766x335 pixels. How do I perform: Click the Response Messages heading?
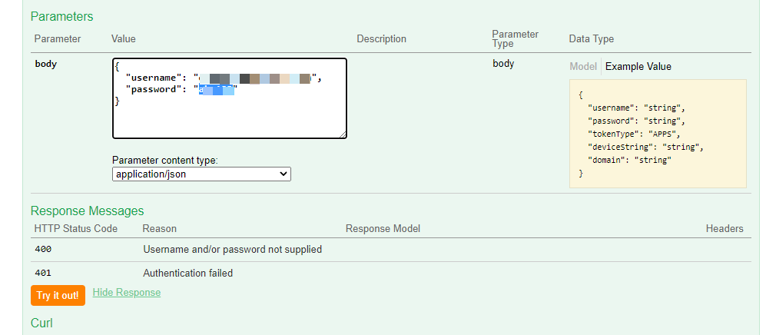[x=87, y=211]
